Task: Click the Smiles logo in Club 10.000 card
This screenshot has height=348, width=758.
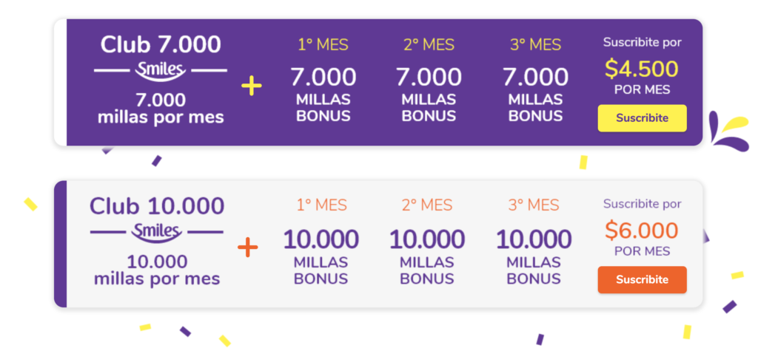Action: pyautogui.click(x=157, y=232)
